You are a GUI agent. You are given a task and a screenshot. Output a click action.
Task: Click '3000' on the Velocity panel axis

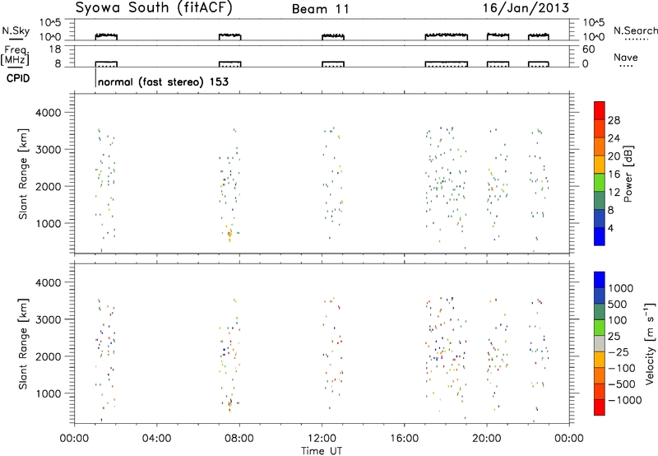click(x=48, y=319)
